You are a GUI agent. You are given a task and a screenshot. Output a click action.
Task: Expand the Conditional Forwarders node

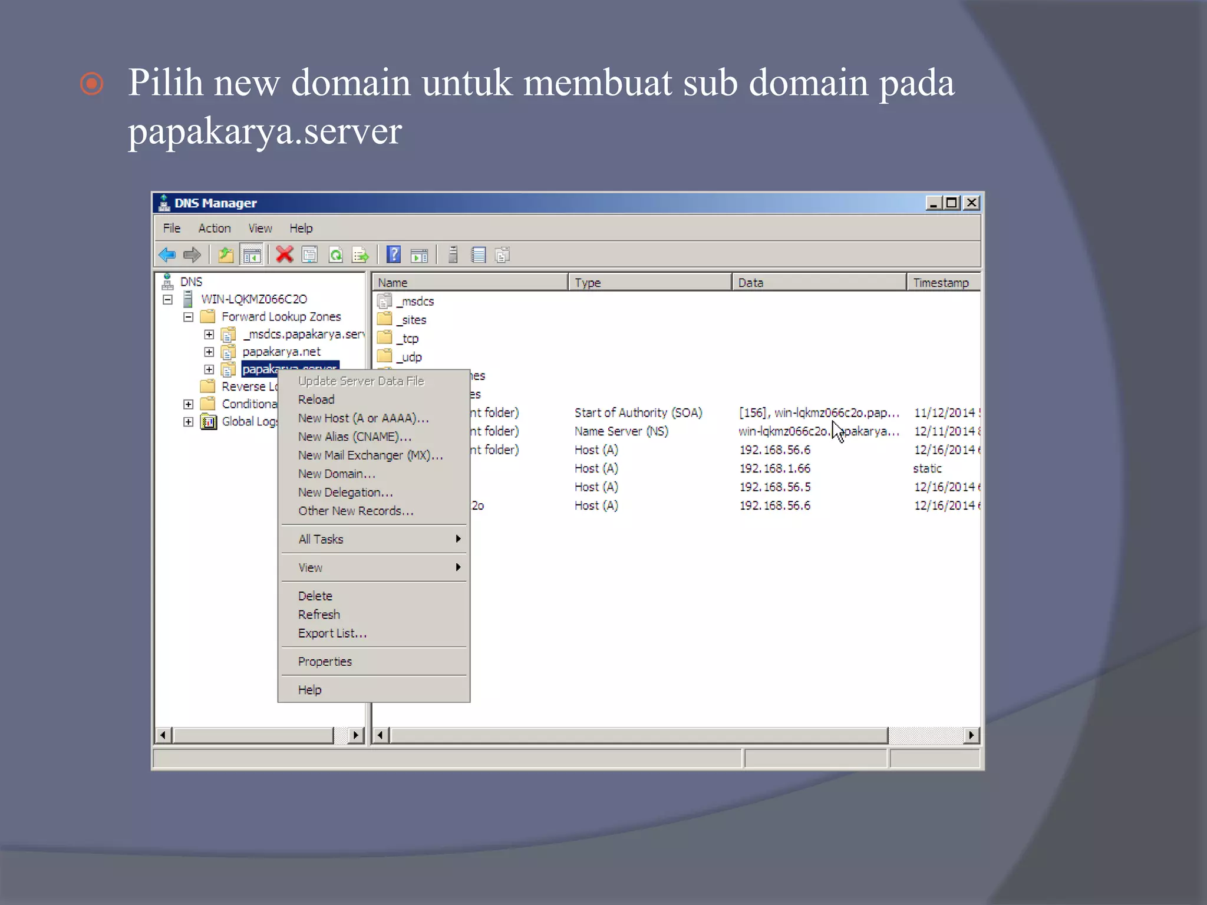[x=189, y=404]
